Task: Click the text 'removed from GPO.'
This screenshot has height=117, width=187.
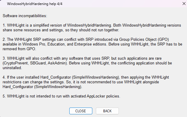Action: 19,49
